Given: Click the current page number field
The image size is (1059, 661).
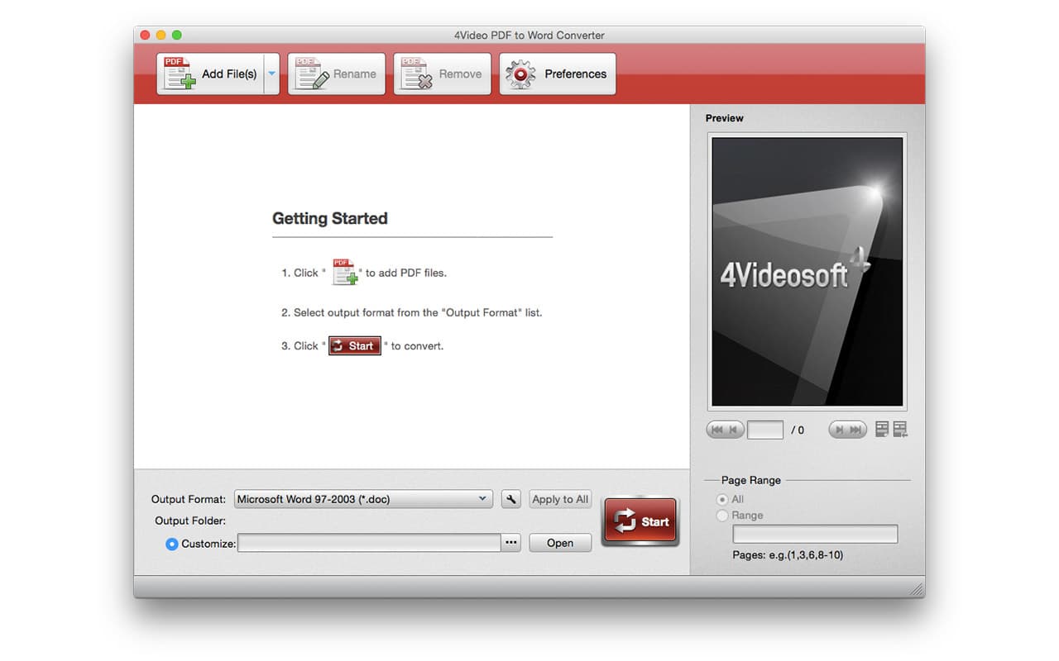Looking at the screenshot, I should [765, 430].
